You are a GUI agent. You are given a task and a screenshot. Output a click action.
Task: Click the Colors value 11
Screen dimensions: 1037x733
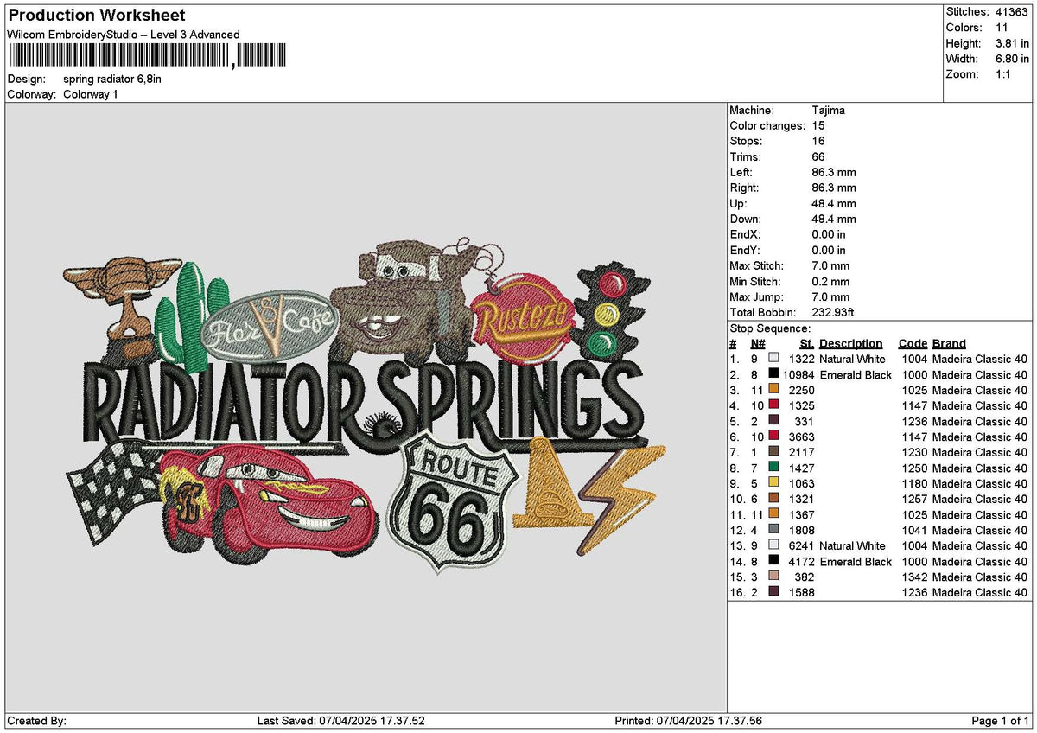pyautogui.click(x=1003, y=28)
